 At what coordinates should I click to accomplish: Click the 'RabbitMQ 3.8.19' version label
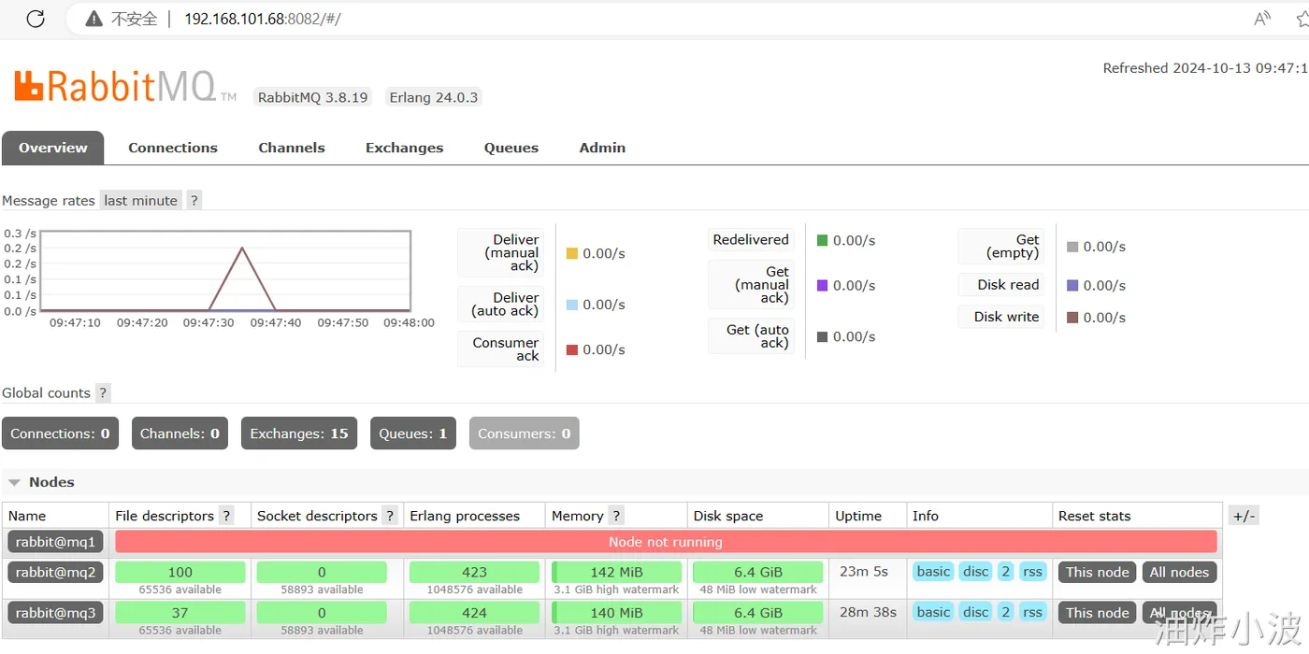pos(313,97)
